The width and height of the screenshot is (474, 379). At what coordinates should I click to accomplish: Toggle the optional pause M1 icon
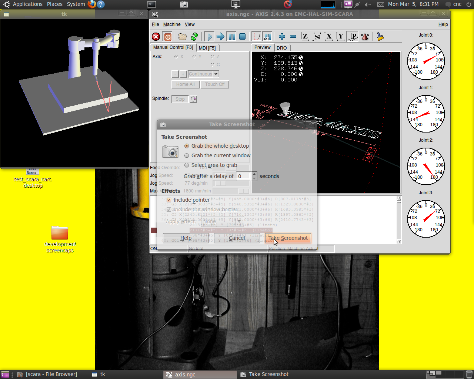coord(268,37)
